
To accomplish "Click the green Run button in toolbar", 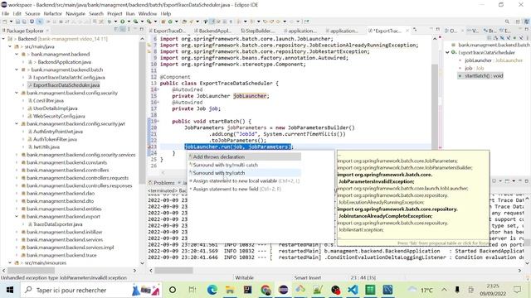I will [122, 22].
